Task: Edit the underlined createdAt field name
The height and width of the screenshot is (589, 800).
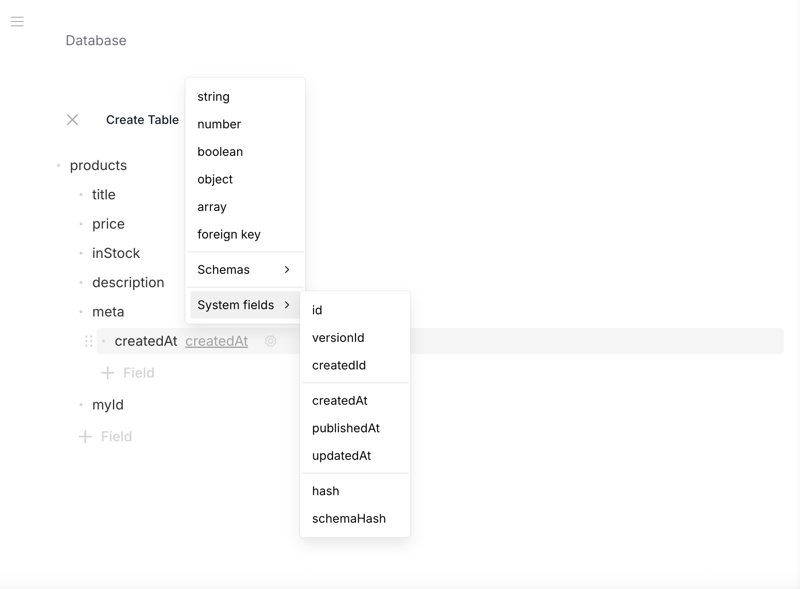Action: click(x=216, y=341)
